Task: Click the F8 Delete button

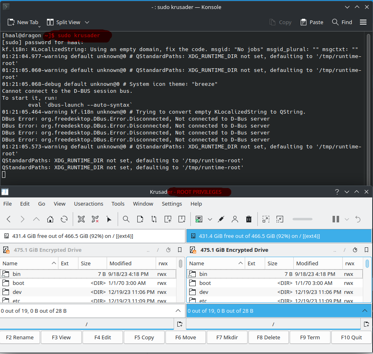Action: 268,337
